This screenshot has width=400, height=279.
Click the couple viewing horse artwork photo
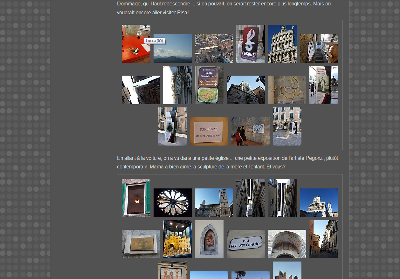(250, 131)
